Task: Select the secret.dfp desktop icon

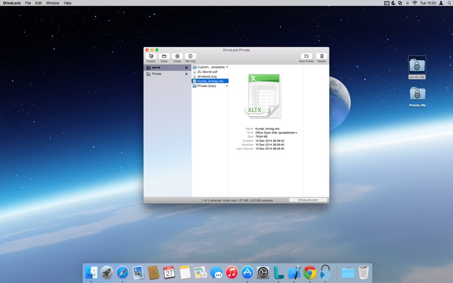Action: [417, 67]
